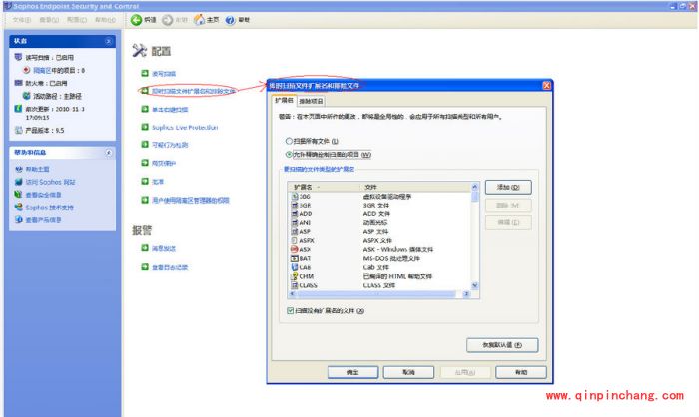Click the icon beside 帮助主题 help link
This screenshot has width=699, height=417.
tap(18, 169)
